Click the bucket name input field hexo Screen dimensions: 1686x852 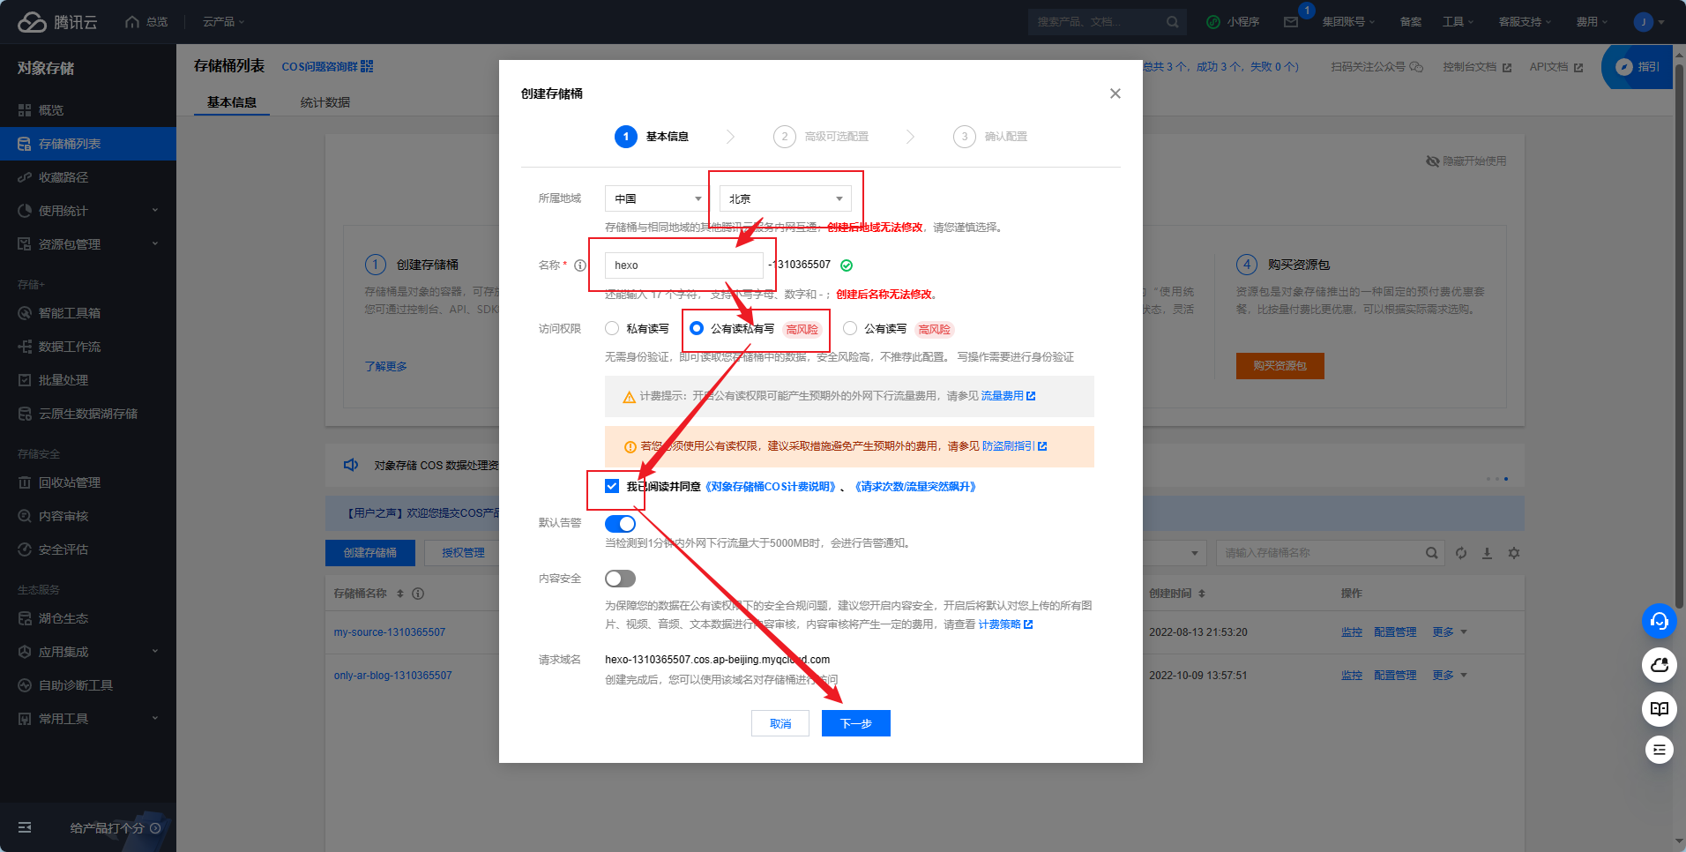(684, 265)
